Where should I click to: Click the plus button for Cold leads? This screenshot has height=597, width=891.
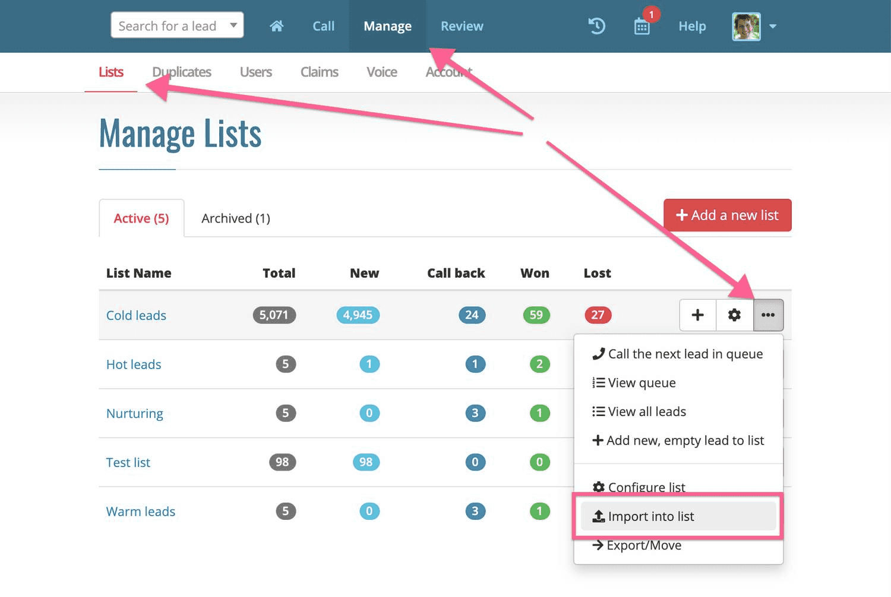coord(698,315)
